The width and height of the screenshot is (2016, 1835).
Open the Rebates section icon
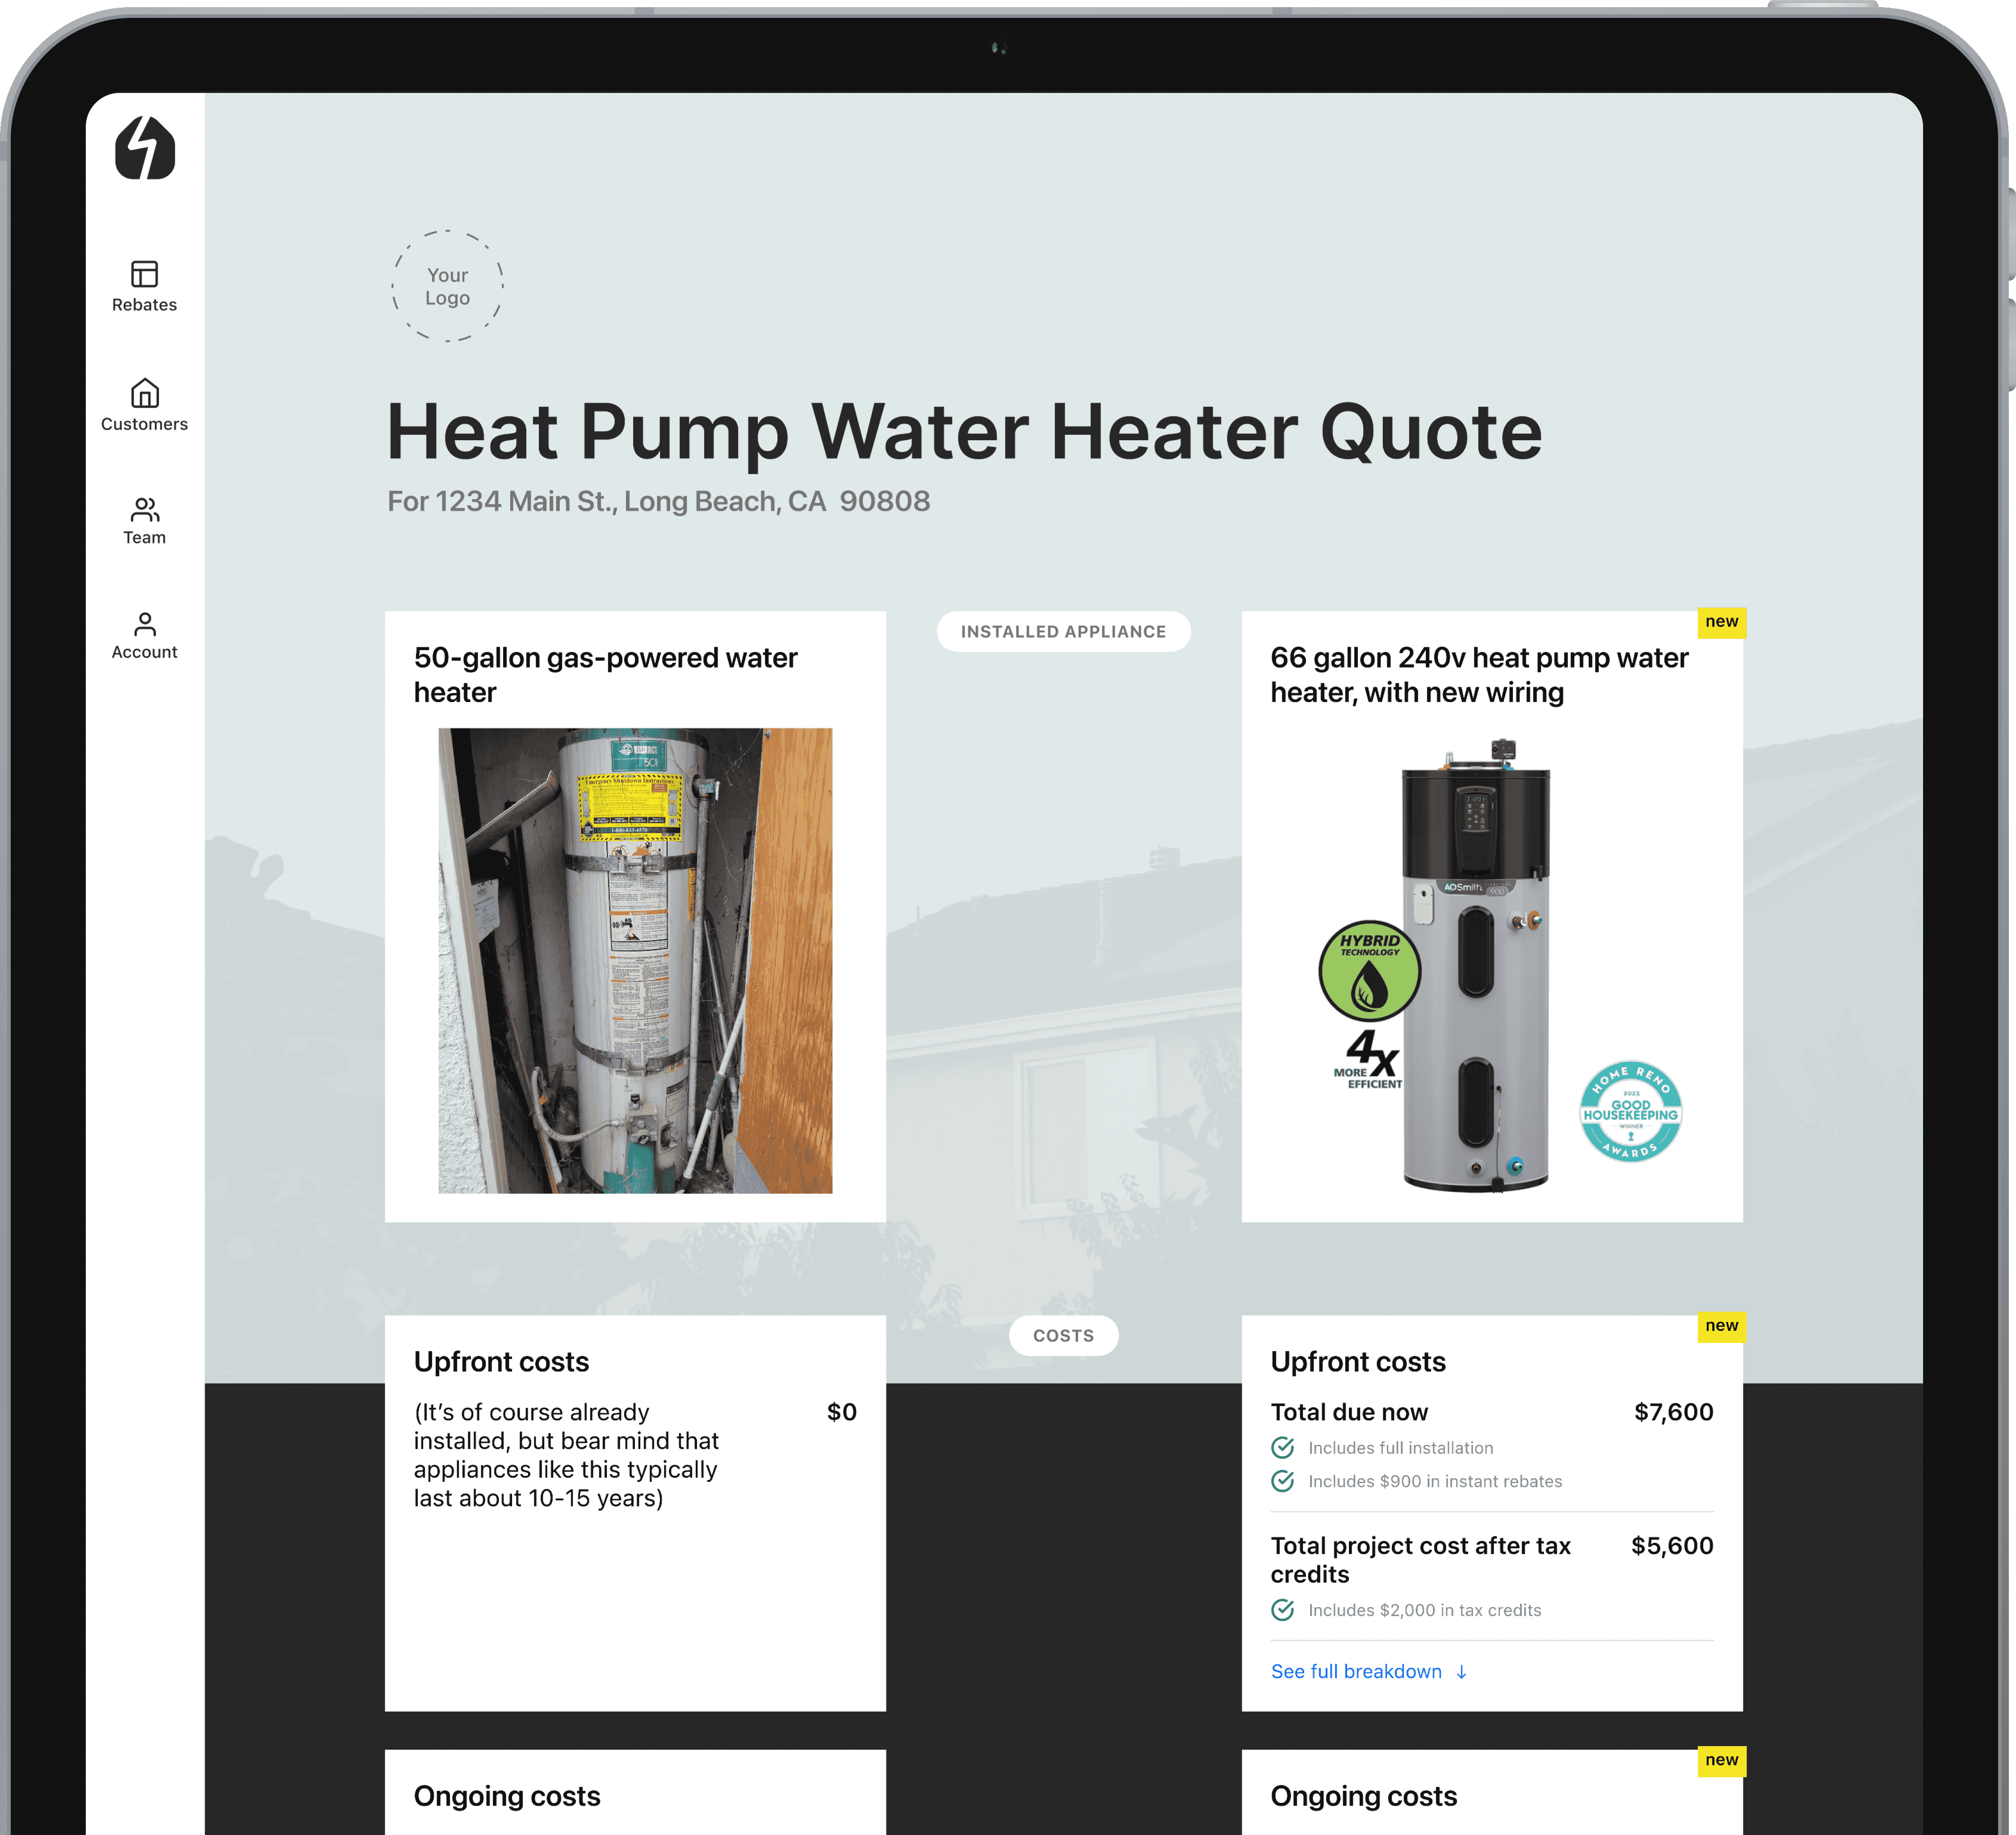145,274
